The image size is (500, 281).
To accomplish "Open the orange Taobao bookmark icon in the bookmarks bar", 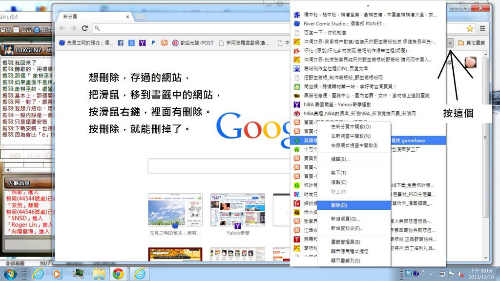I will 164,43.
